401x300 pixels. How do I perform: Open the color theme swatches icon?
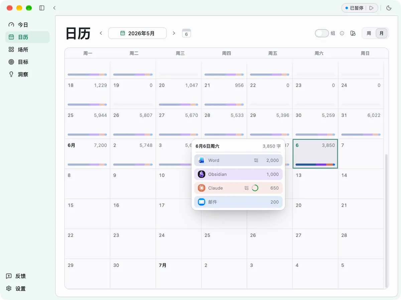[x=353, y=33]
